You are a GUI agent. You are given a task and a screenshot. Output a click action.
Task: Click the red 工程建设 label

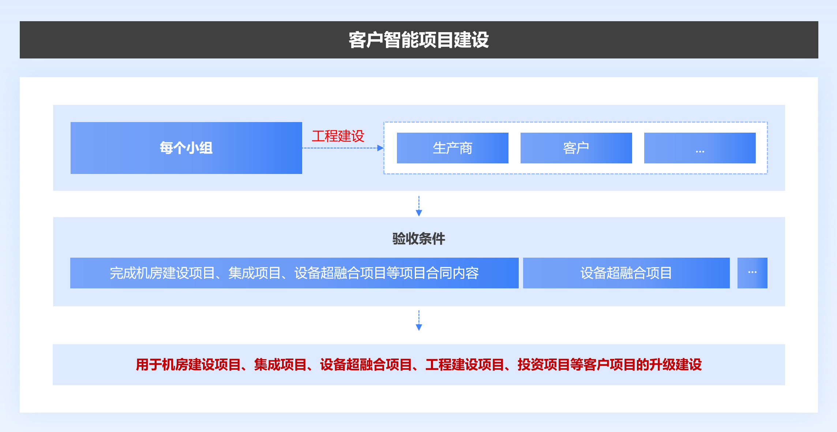coord(338,136)
